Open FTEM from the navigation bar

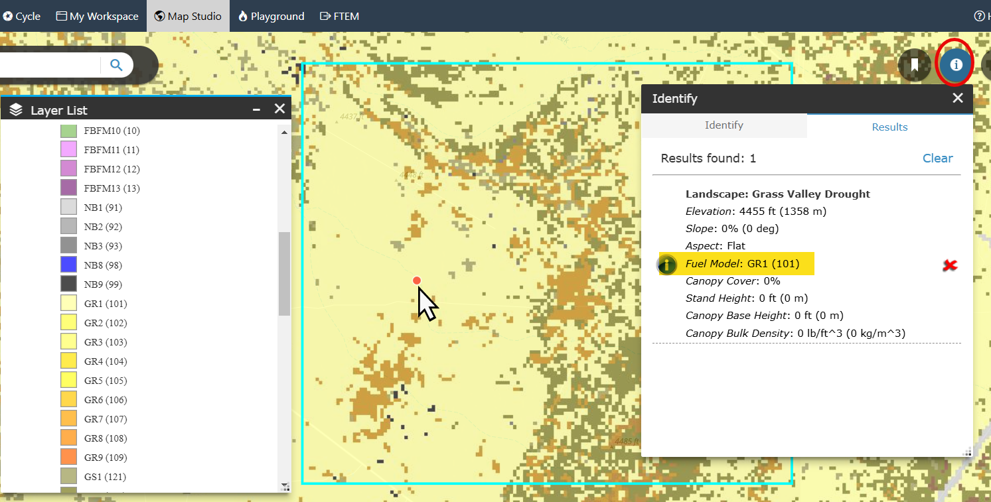pos(339,15)
